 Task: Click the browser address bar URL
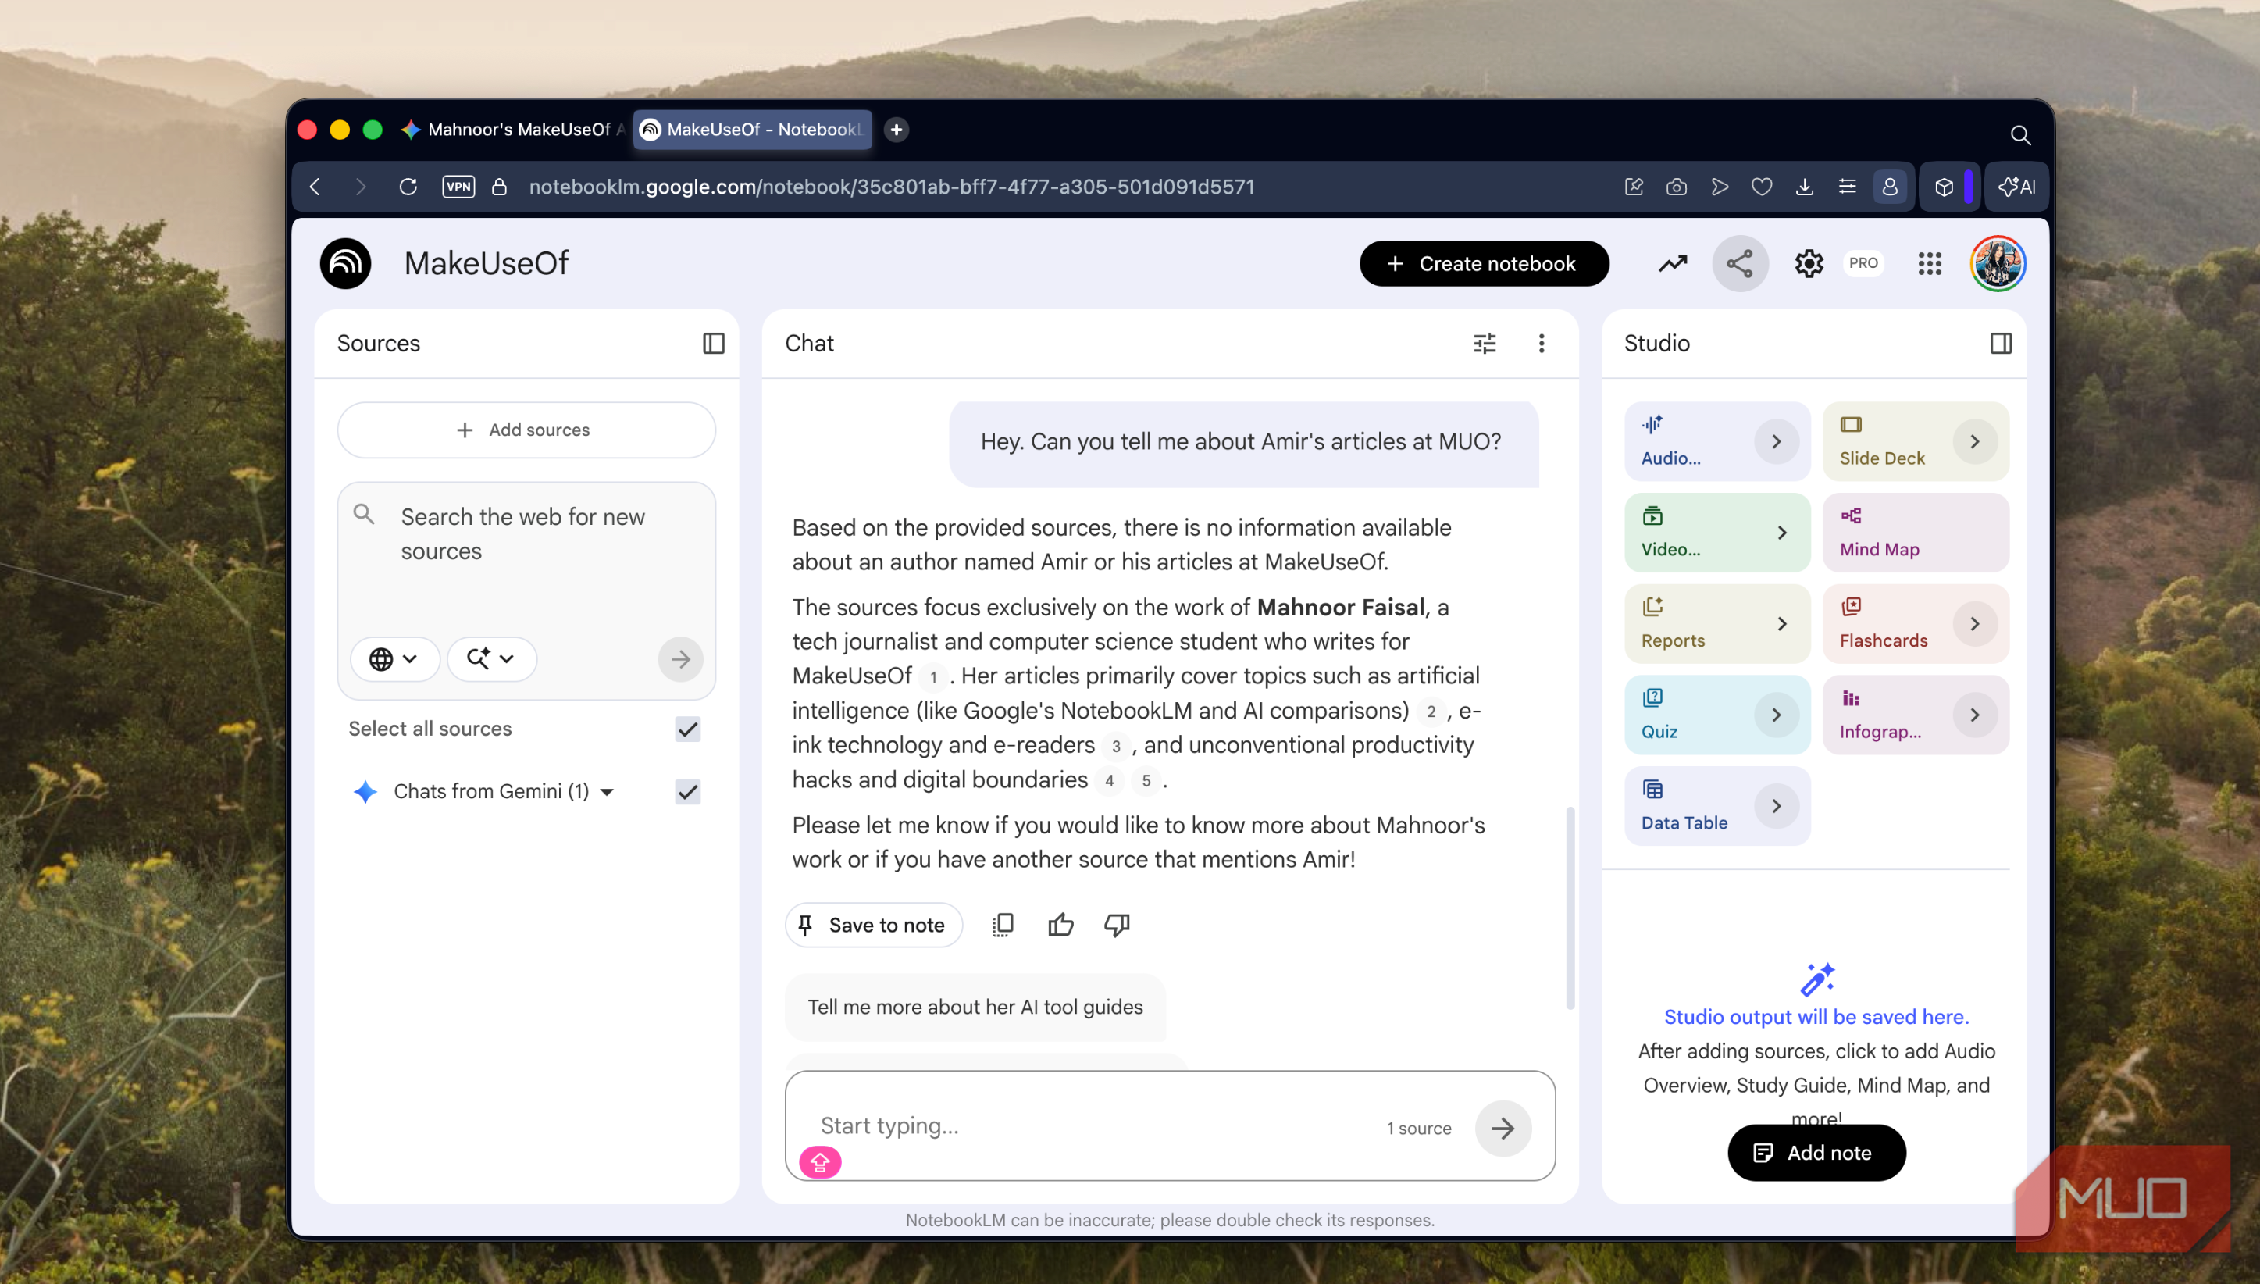pyautogui.click(x=892, y=186)
